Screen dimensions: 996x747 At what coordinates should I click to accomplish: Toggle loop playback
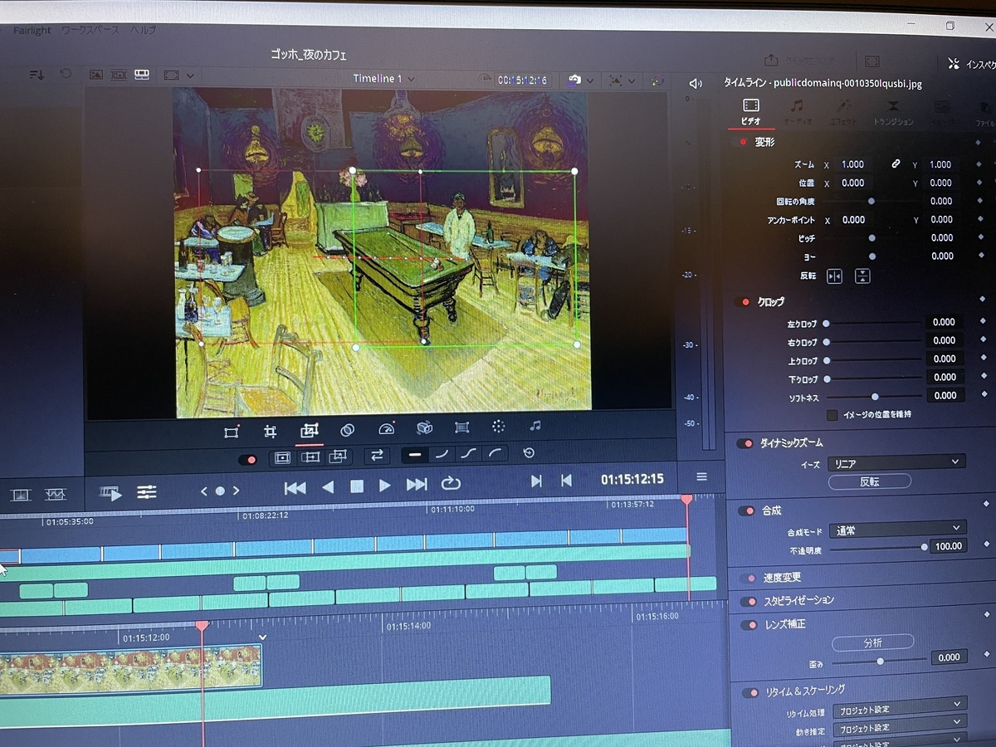450,483
